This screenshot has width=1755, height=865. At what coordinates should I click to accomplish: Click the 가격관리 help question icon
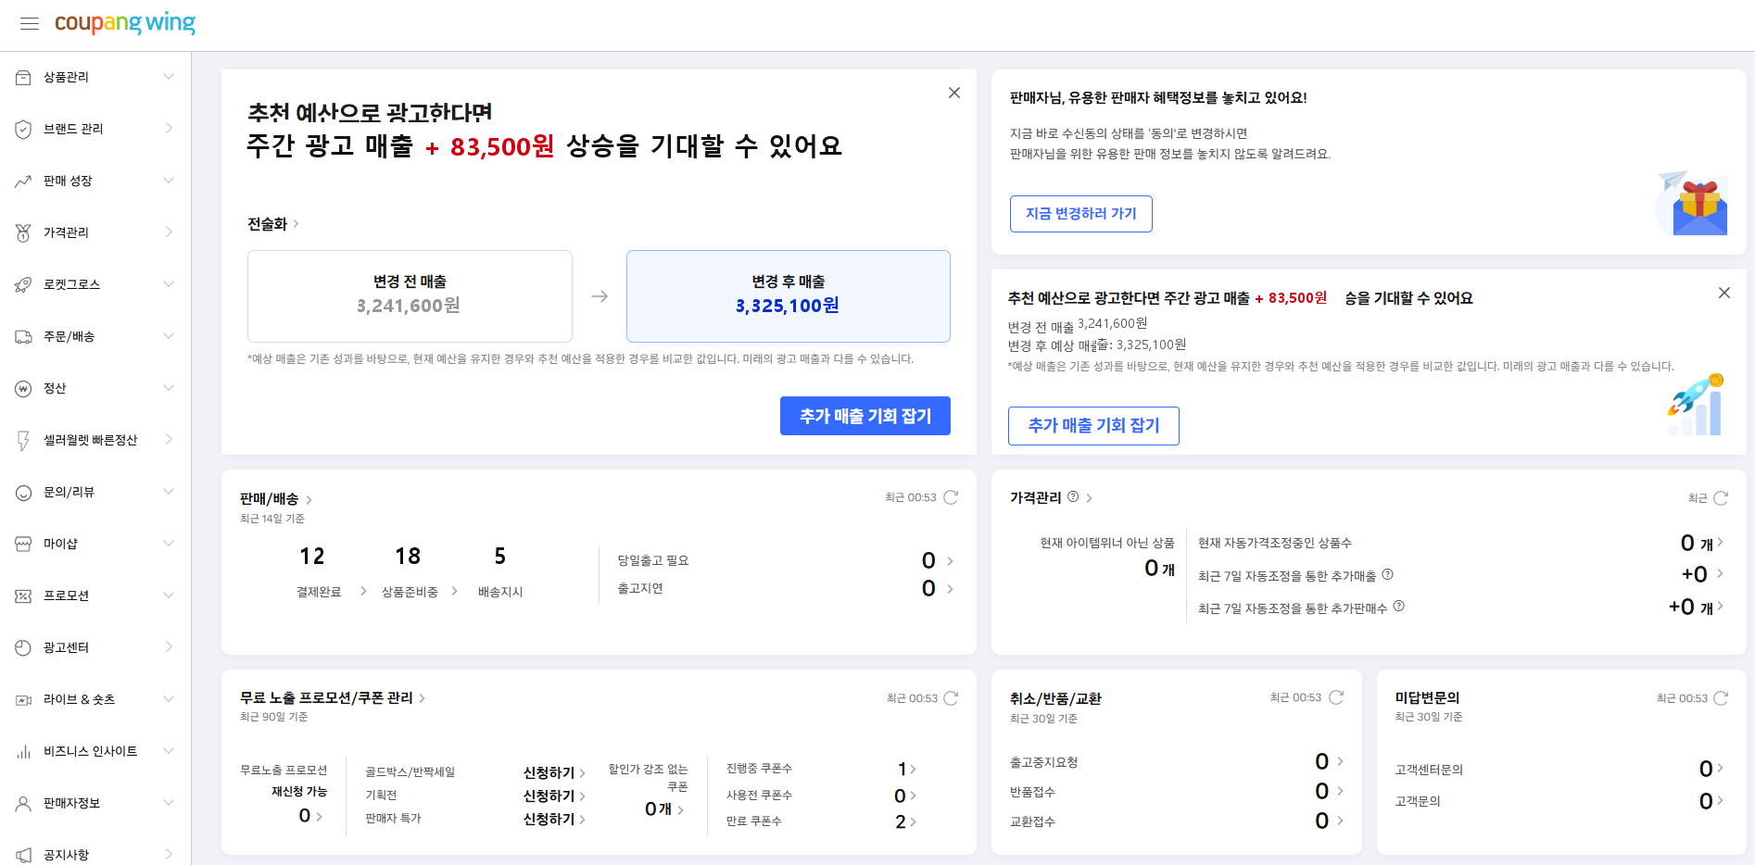pos(1073,496)
